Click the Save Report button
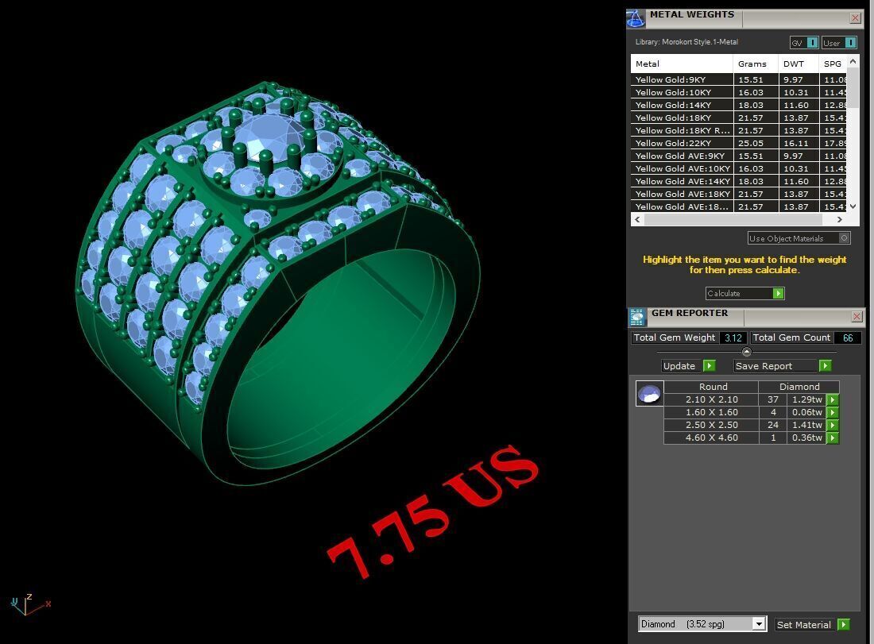874x644 pixels. (783, 365)
